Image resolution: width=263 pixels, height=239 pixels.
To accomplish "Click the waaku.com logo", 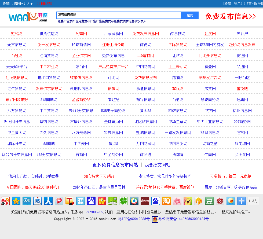I will [28, 17].
